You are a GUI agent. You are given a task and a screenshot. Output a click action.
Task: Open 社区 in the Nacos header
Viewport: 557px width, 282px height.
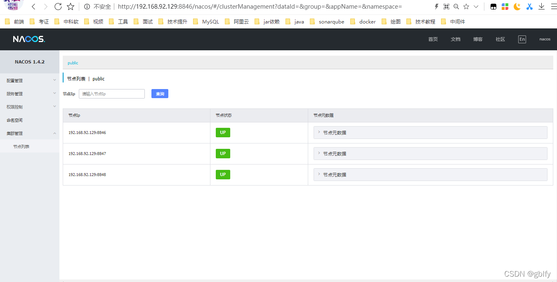[x=500, y=39]
